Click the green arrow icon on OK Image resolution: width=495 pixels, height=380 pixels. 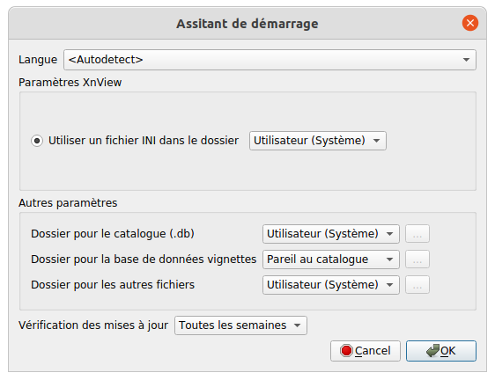[432, 350]
